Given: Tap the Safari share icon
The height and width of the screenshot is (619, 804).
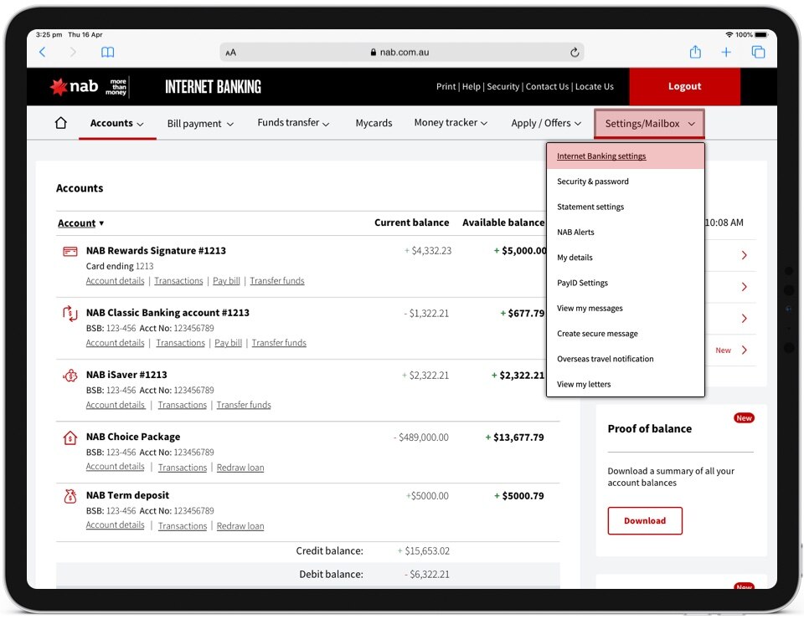Looking at the screenshot, I should 695,52.
